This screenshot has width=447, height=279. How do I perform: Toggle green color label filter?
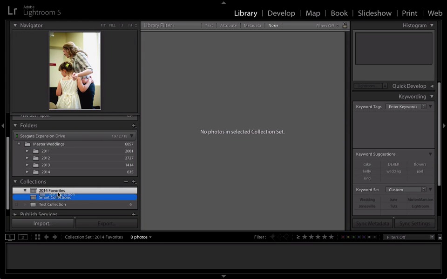(x=353, y=237)
